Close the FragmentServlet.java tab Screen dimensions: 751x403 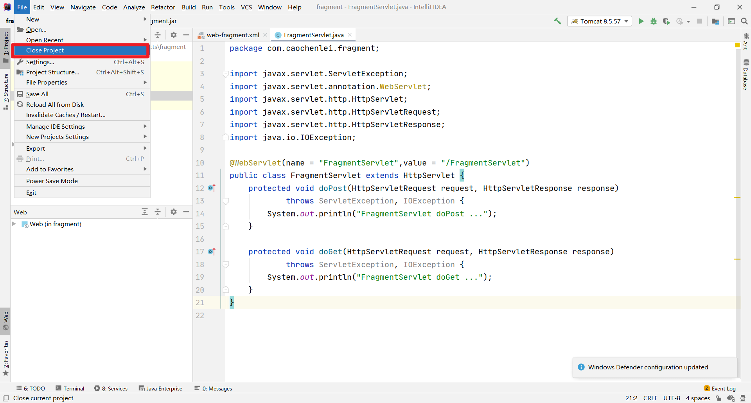(x=350, y=35)
